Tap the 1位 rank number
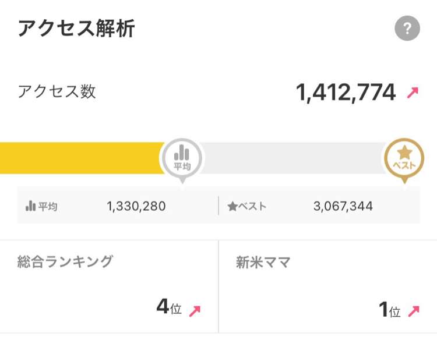The height and width of the screenshot is (340, 437). pos(389,309)
